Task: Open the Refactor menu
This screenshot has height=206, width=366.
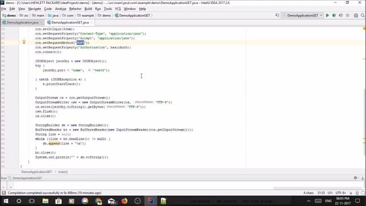Action: point(75,9)
